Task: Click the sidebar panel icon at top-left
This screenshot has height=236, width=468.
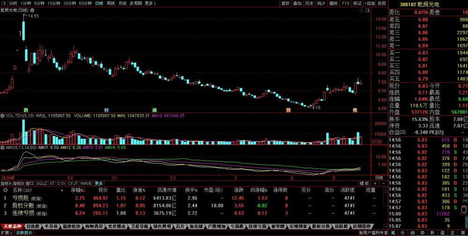Action: tap(4, 3)
